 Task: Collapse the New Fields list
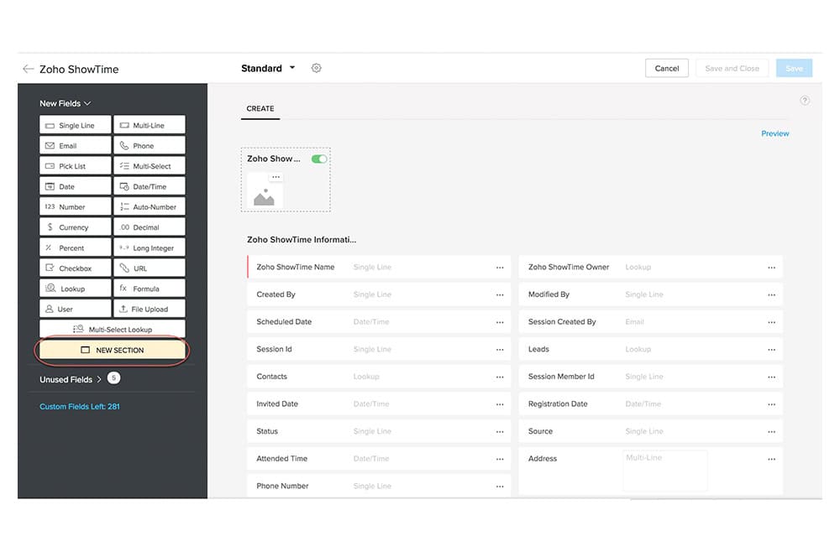tap(65, 103)
